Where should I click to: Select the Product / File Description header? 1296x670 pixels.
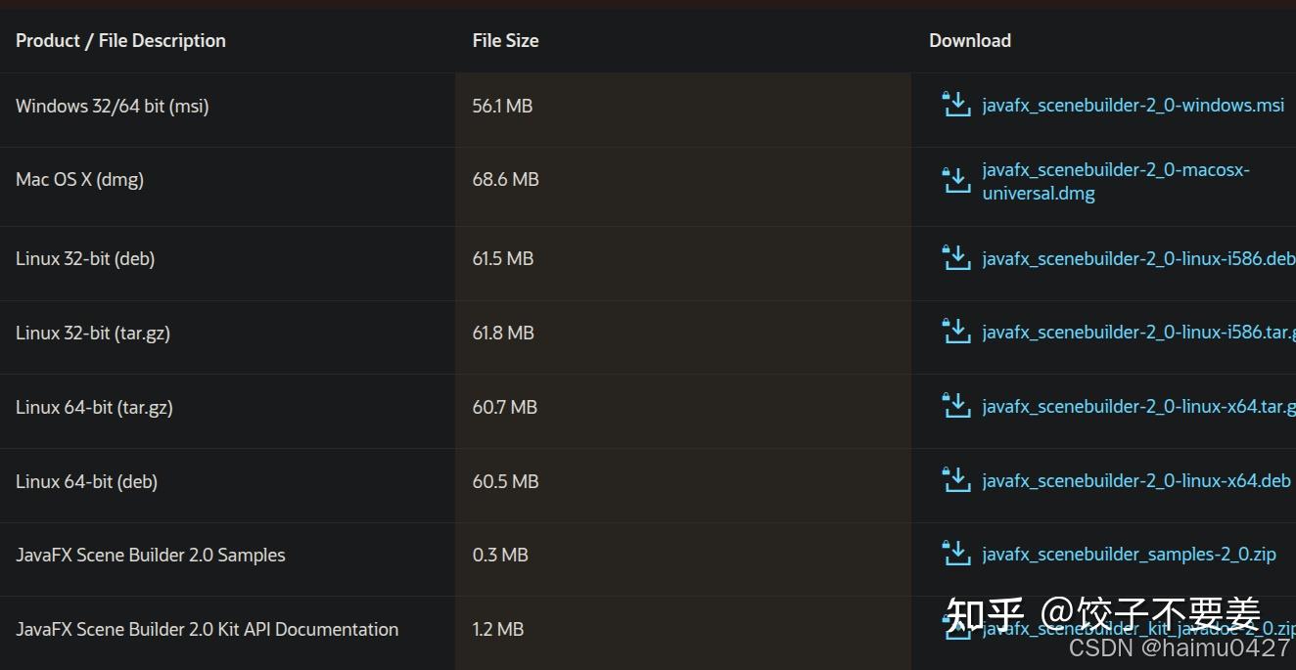(x=120, y=40)
